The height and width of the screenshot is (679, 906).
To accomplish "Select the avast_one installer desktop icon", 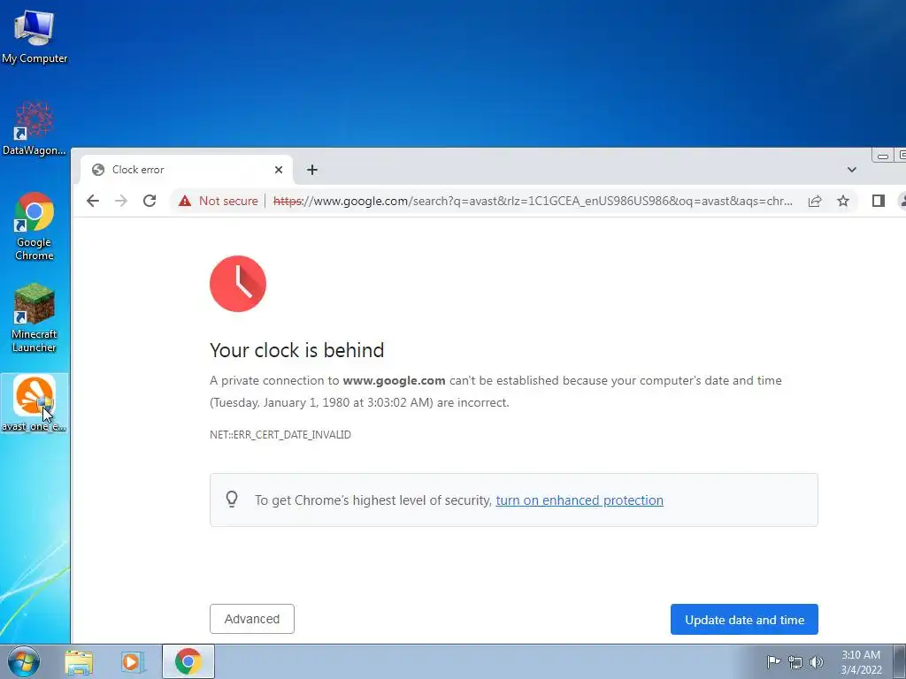I will coord(35,403).
